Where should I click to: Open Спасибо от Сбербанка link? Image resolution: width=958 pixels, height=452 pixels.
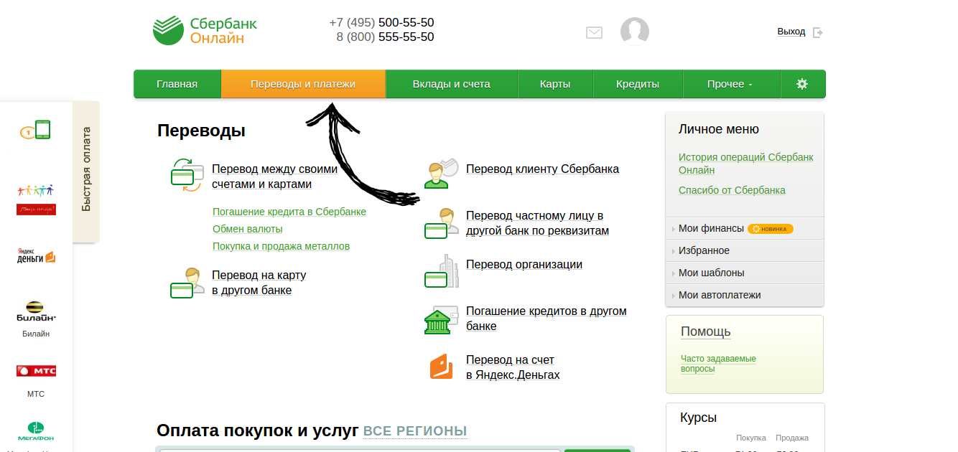732,190
